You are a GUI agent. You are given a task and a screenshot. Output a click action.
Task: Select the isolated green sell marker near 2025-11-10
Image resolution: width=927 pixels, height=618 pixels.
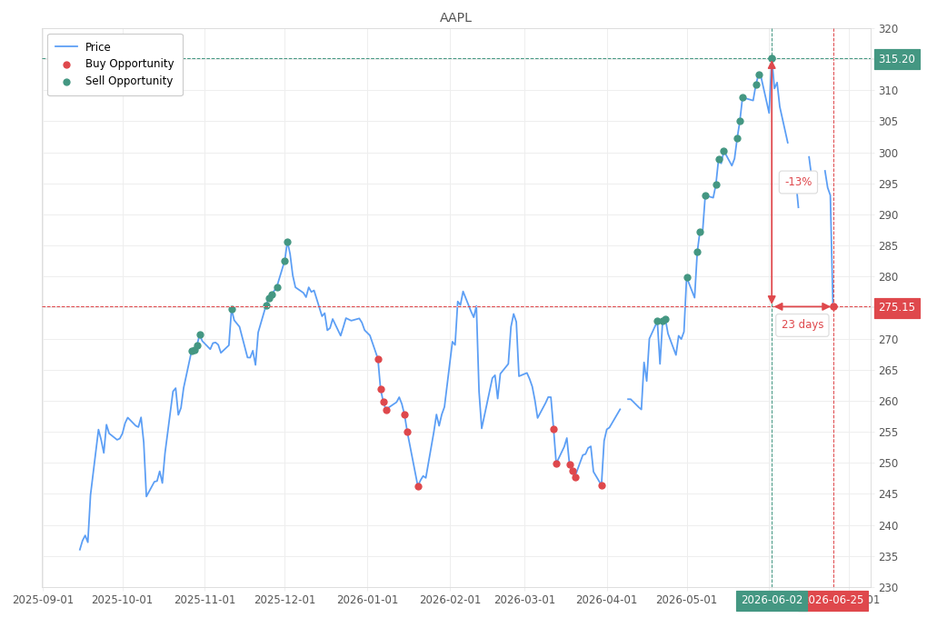click(x=233, y=310)
